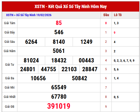Select the Giải Tư number 22103
The image size is (140, 112).
69,69
